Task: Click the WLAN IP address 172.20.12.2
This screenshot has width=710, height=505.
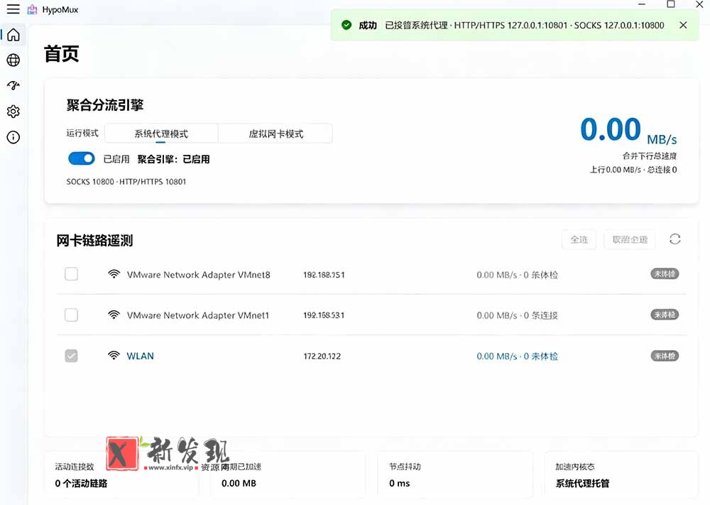Action: click(322, 357)
